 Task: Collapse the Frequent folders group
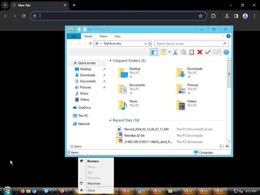click(x=110, y=61)
